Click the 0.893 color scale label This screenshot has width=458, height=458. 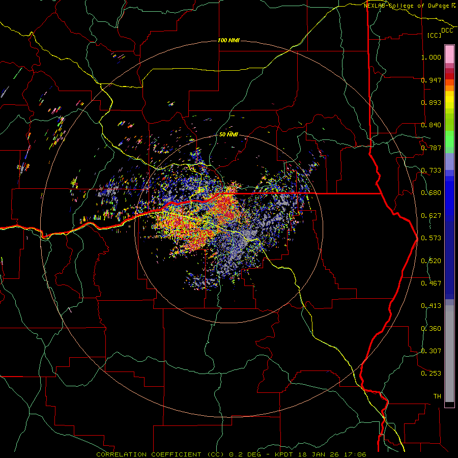pos(431,102)
